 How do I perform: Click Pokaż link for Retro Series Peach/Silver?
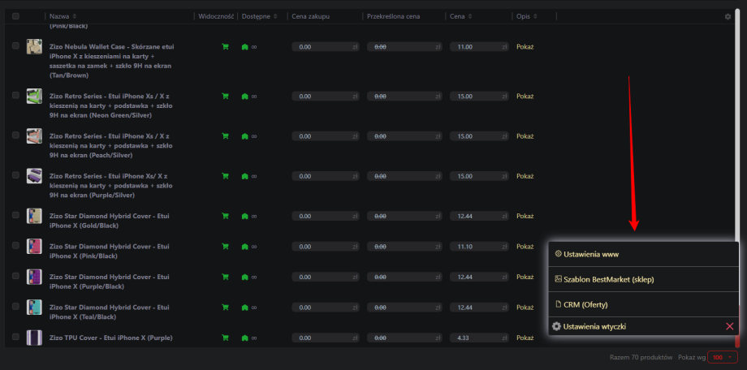pos(525,136)
